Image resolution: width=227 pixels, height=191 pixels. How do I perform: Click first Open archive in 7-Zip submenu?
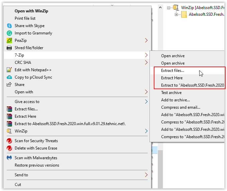tap(173, 56)
